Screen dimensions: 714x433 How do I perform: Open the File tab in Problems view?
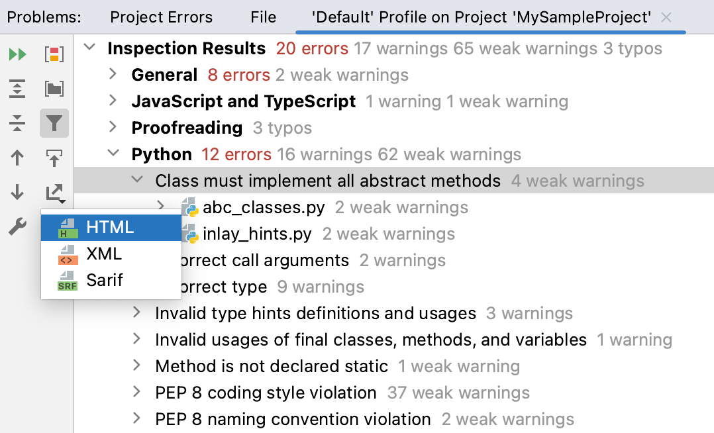(263, 17)
